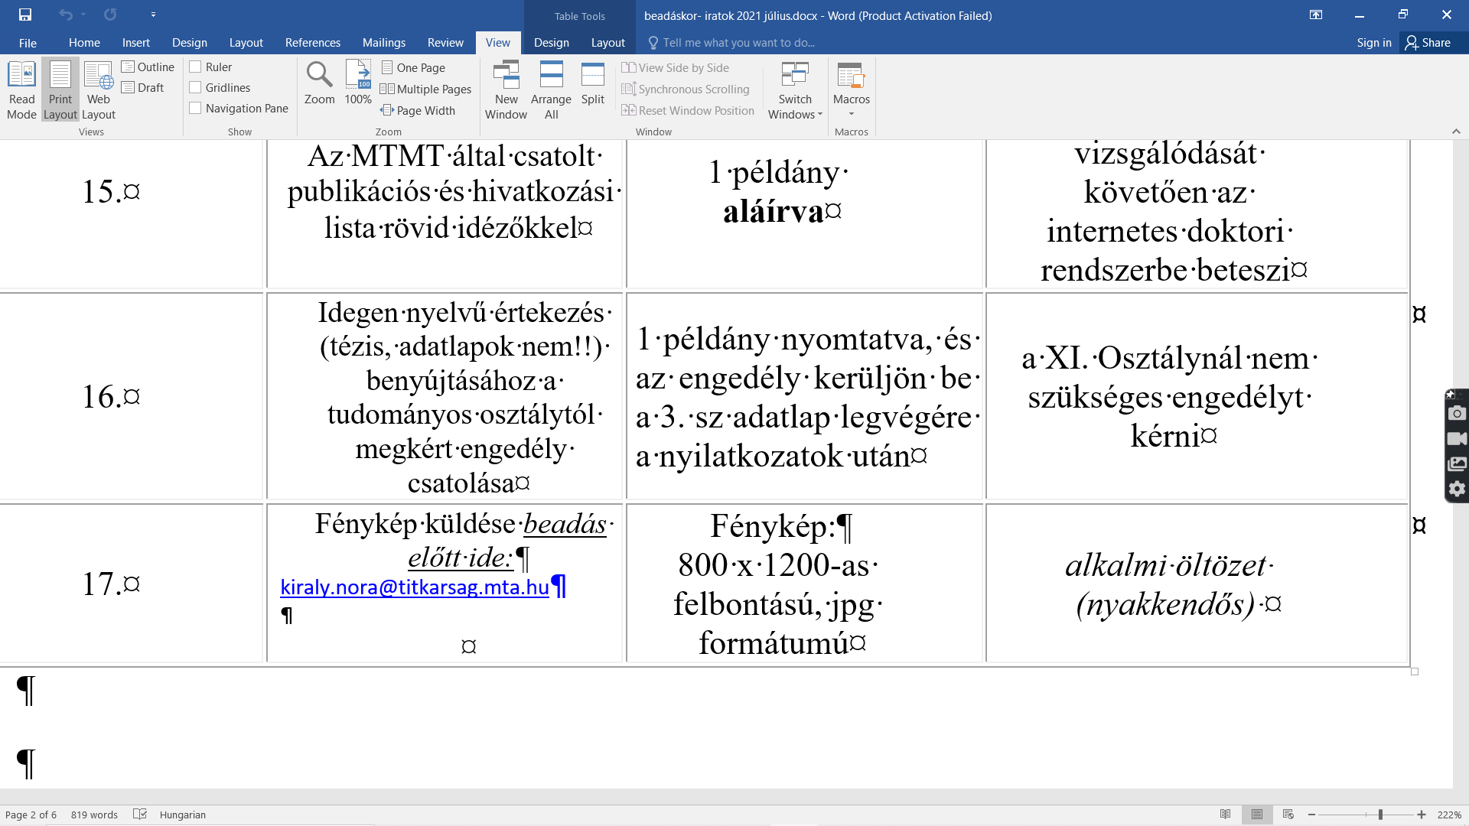
Task: Click the video record icon in side widget
Action: click(1457, 438)
